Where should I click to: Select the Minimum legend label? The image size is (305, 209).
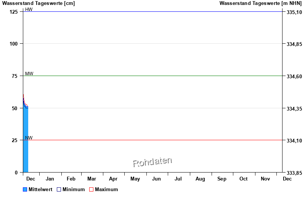click(x=74, y=190)
